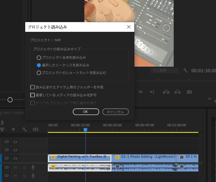Click the captions CC icon in timeline
The width and height of the screenshot is (216, 182).
click(36, 129)
